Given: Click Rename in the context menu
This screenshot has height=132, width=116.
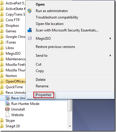Looking at the screenshot, I should pyautogui.click(x=42, y=86).
